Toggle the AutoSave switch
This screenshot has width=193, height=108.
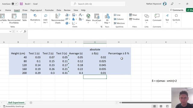coord(15,4)
